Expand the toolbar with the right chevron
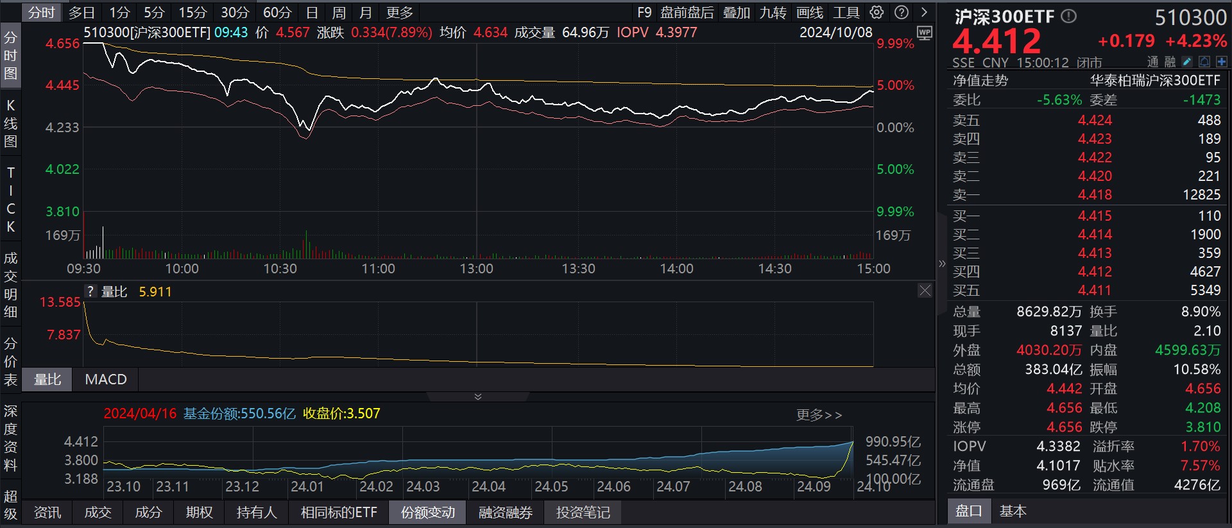 point(924,12)
